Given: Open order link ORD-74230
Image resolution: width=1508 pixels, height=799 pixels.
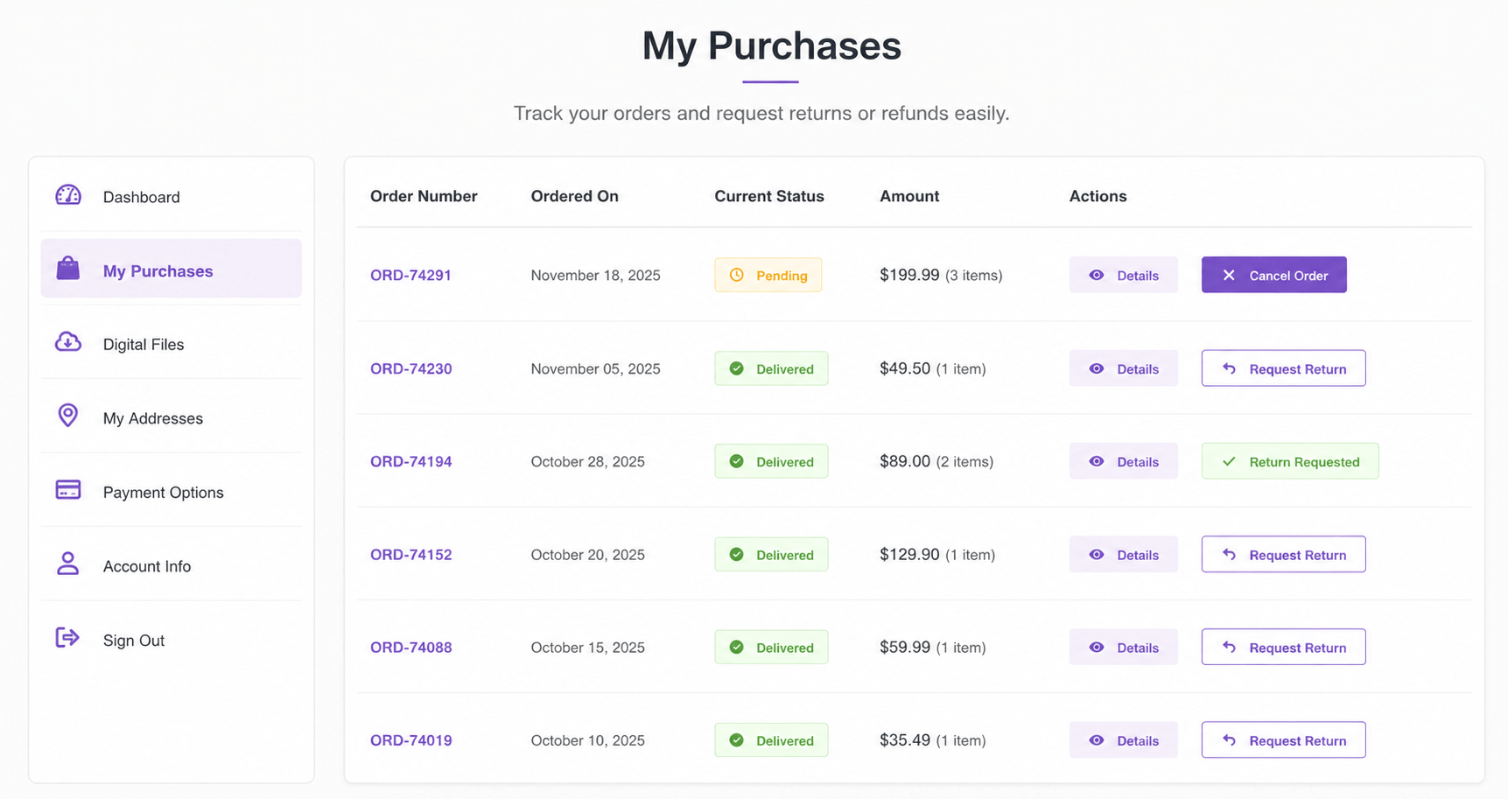Looking at the screenshot, I should [x=410, y=368].
